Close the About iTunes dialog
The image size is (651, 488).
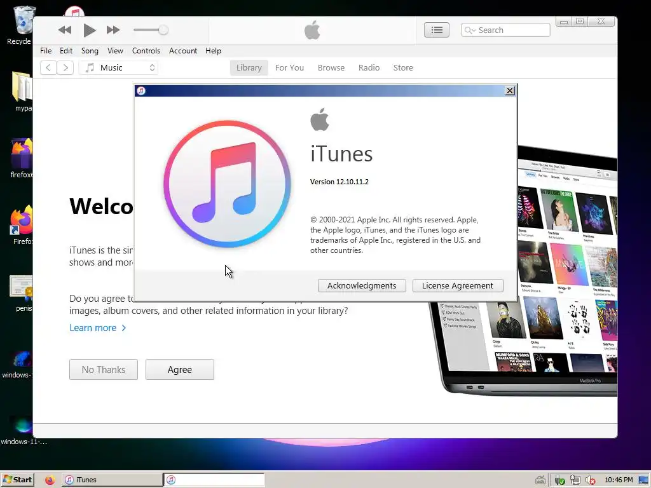pyautogui.click(x=510, y=90)
